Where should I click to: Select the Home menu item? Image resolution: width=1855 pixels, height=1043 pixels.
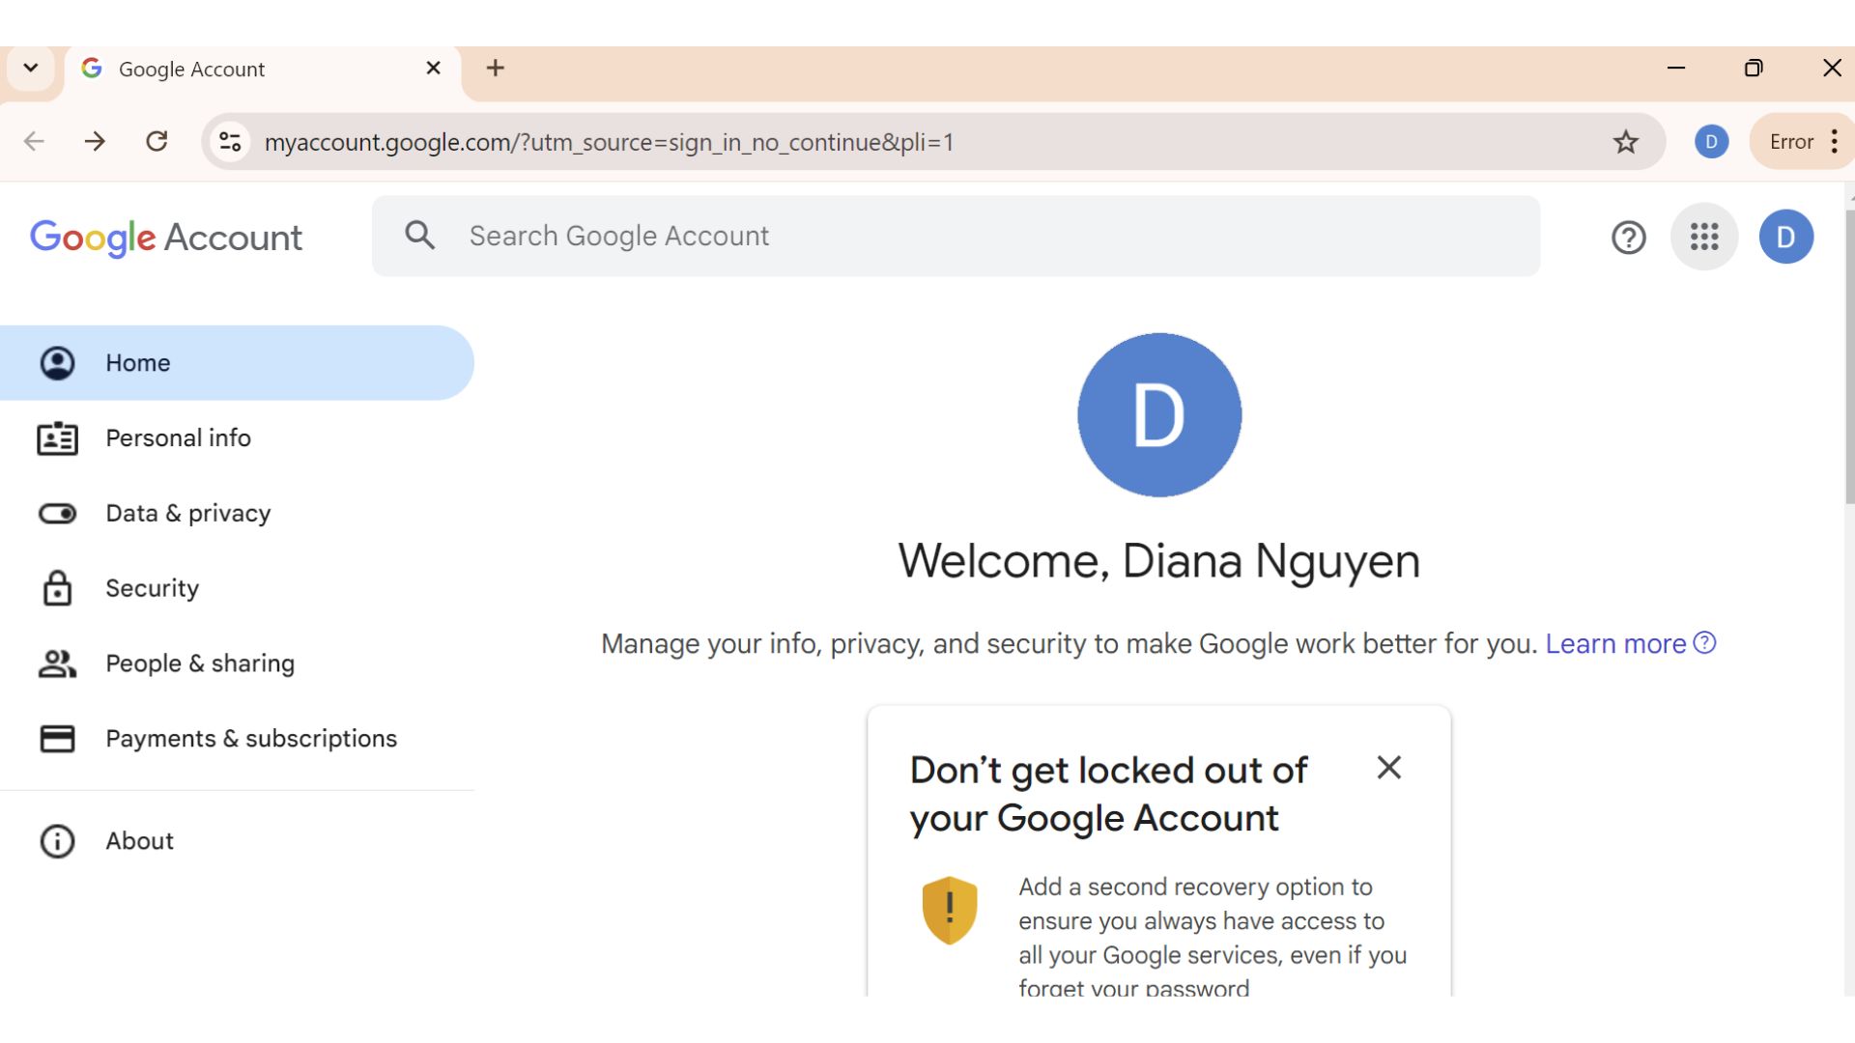tap(237, 363)
